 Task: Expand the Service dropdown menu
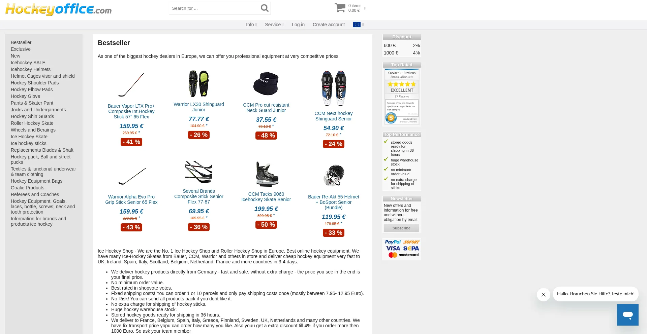click(x=274, y=25)
